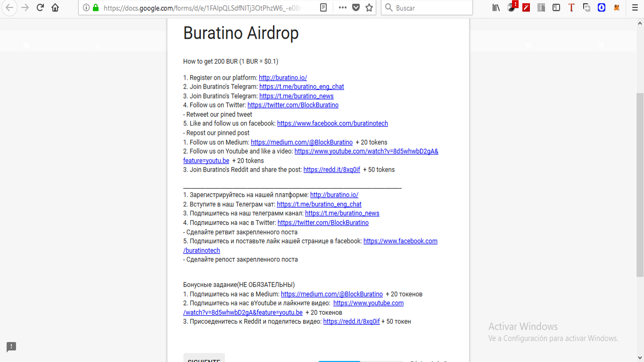Bookmark this page with the star

coord(369,8)
